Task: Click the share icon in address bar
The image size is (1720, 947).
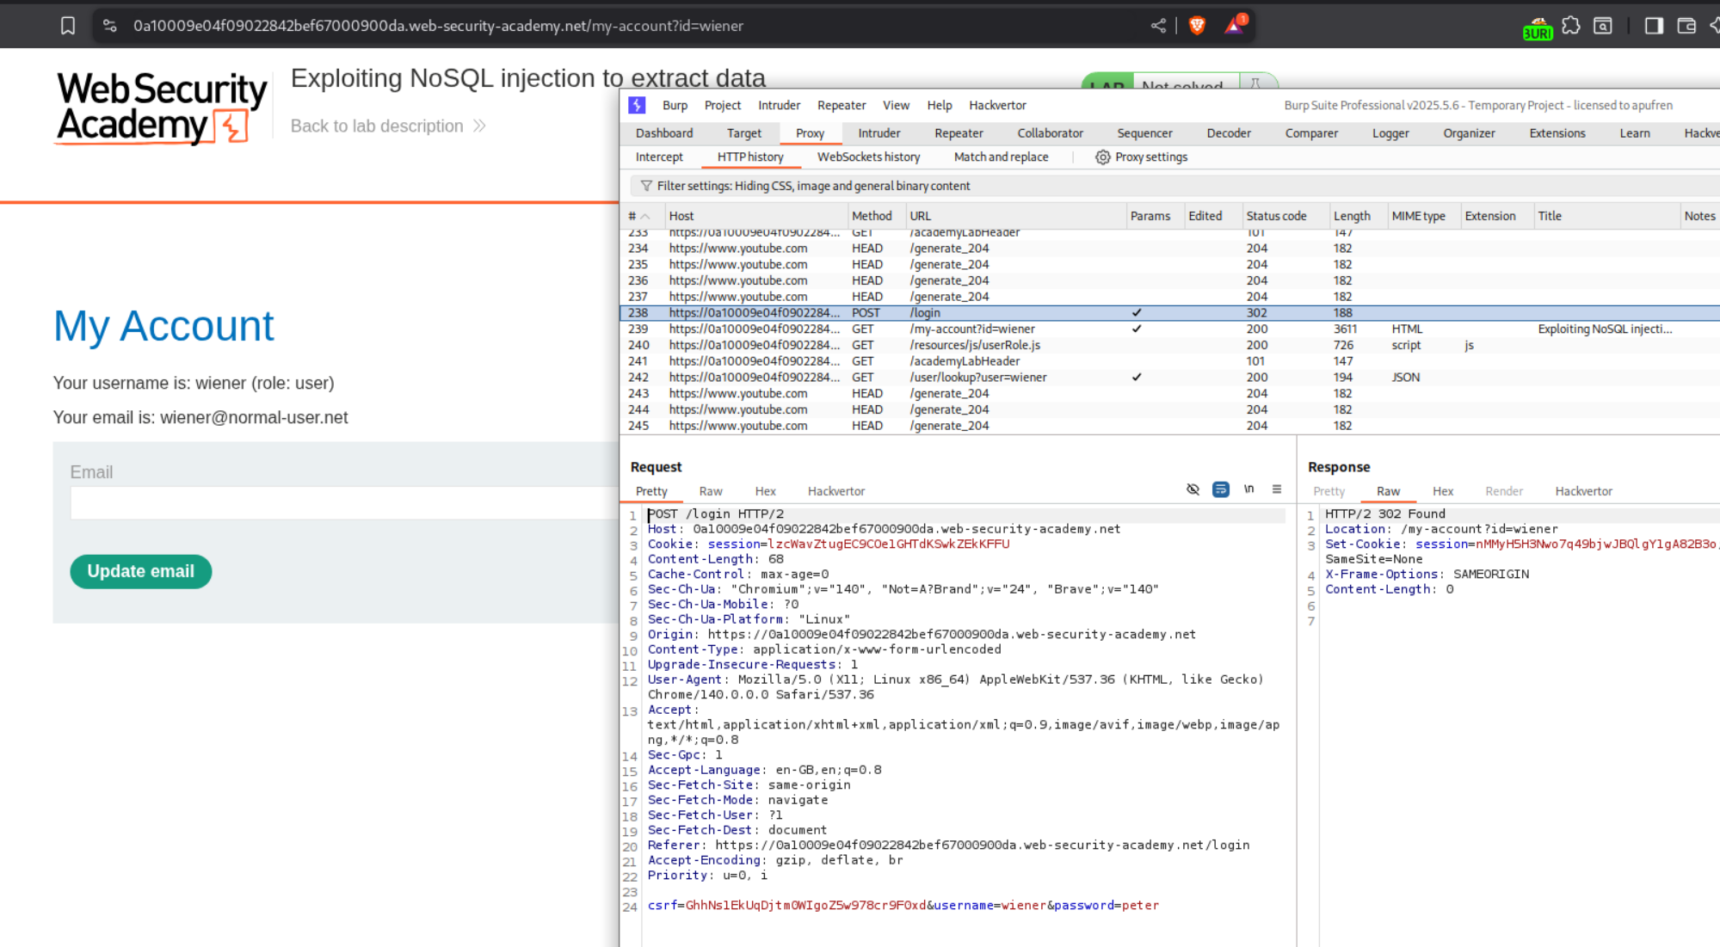Action: (x=1158, y=26)
